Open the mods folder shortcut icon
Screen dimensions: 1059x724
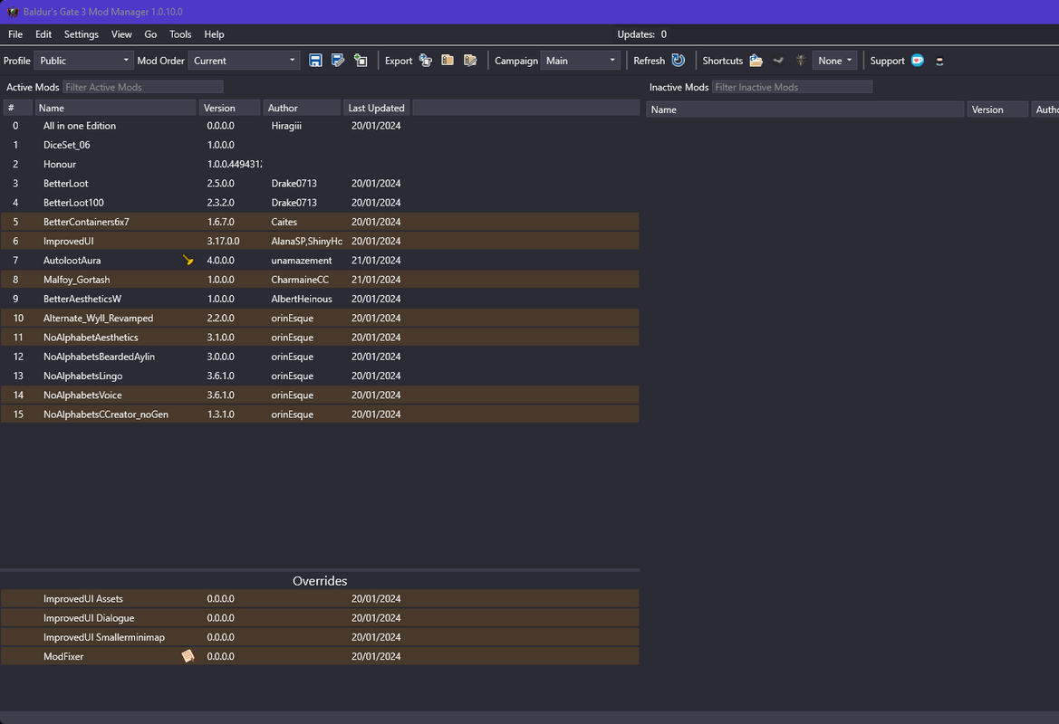756,61
